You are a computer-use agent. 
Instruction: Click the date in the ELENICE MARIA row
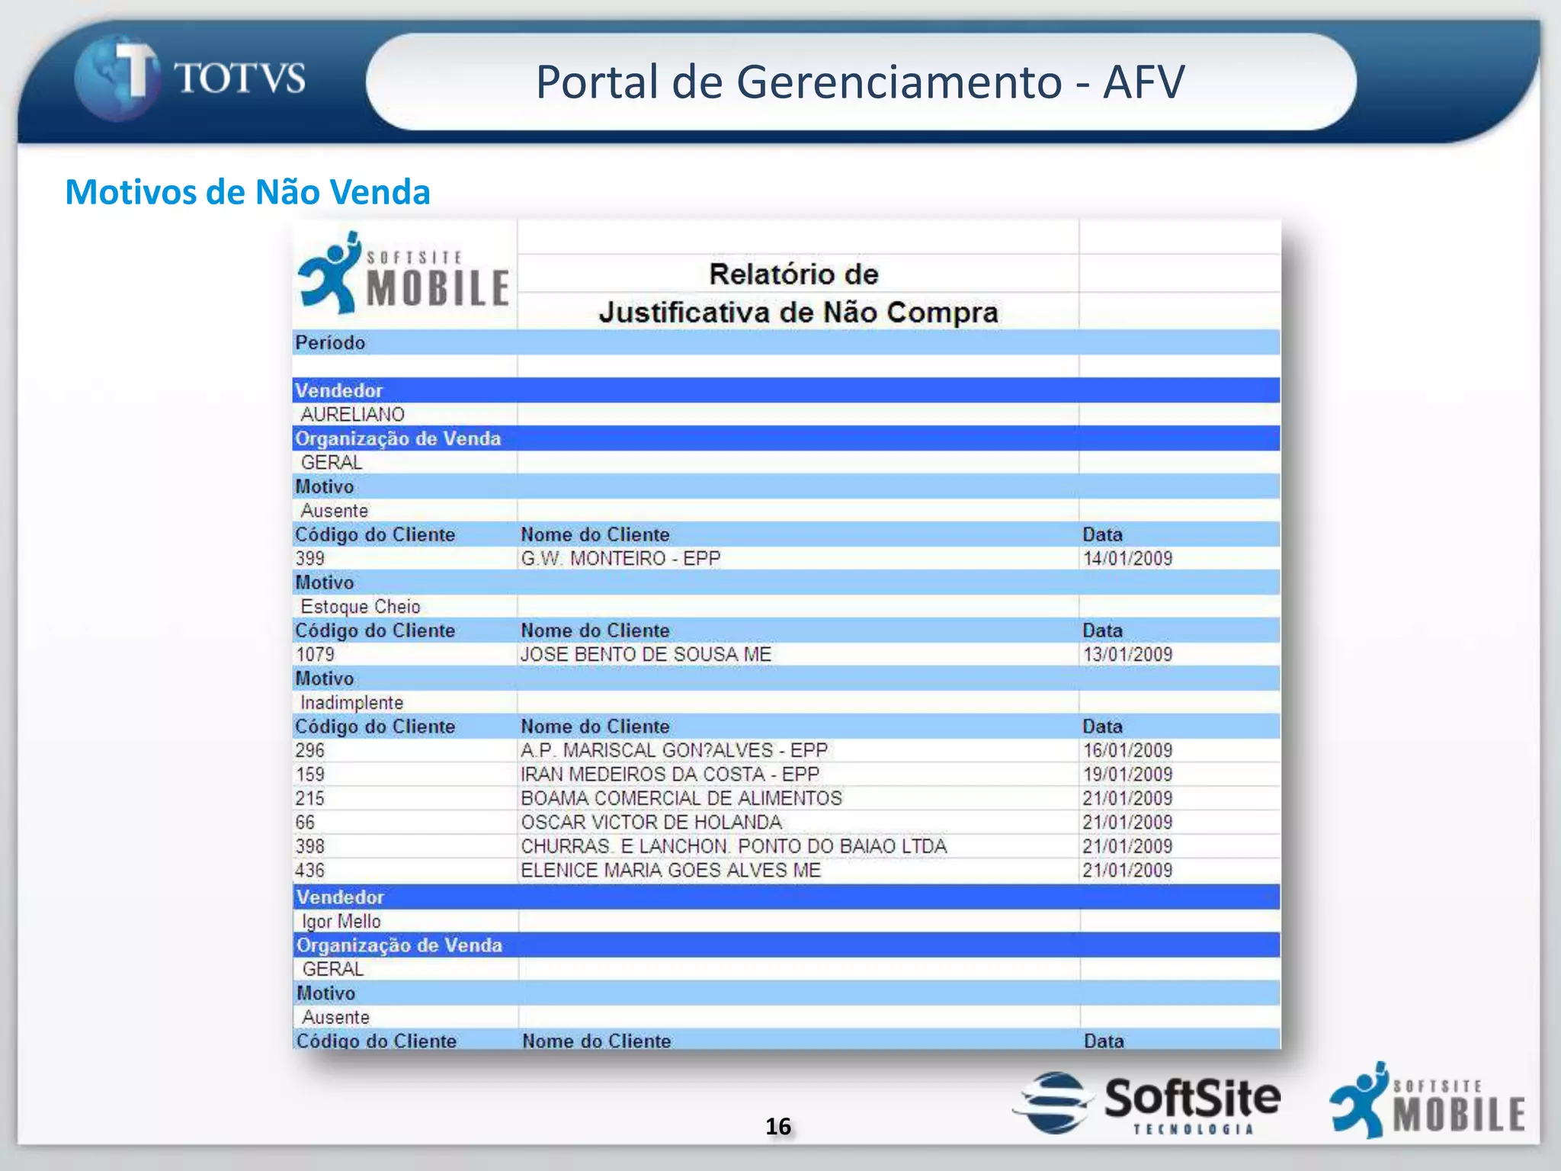[1127, 870]
